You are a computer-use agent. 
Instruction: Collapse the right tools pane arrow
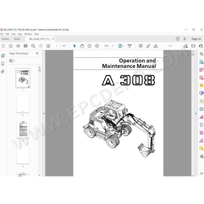pos(196,114)
